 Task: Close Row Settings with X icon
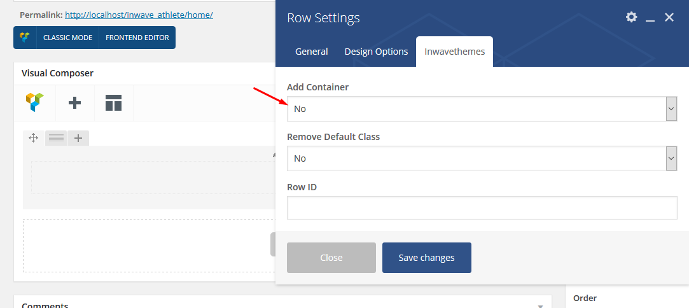(669, 17)
